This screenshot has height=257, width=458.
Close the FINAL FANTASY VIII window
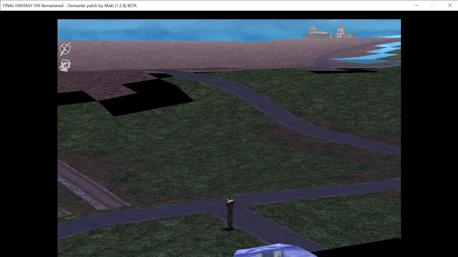click(x=450, y=5)
